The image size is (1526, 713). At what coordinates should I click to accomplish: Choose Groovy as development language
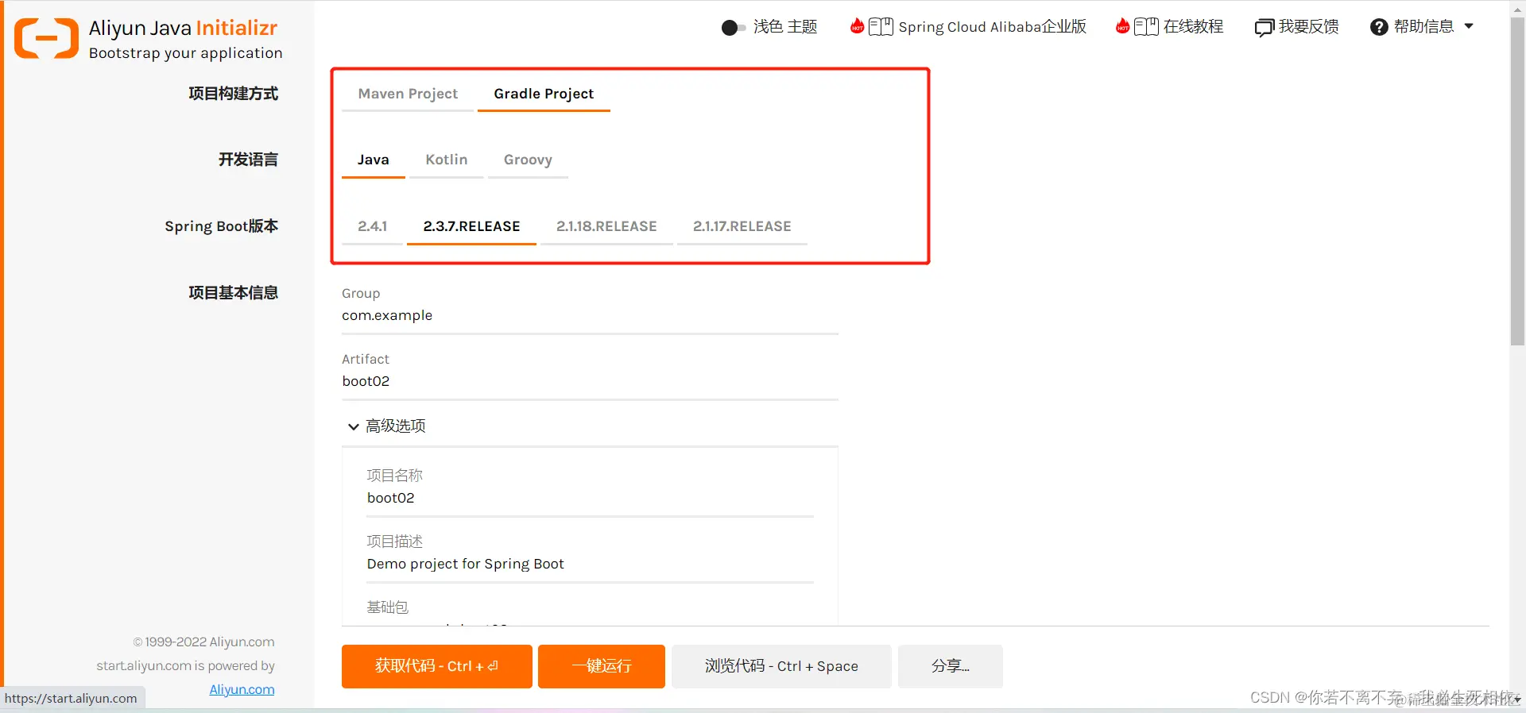528,160
